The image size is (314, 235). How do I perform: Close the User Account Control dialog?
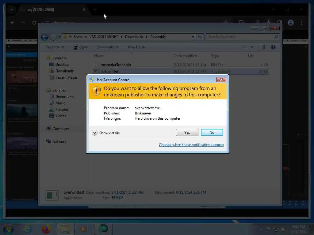coord(221,80)
